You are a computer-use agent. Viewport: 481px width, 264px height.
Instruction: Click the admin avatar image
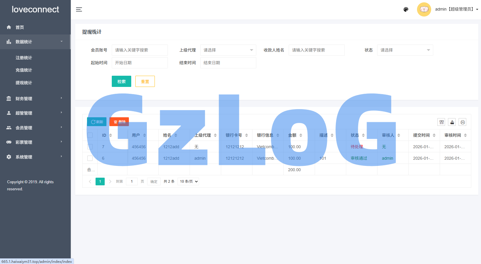coord(424,9)
